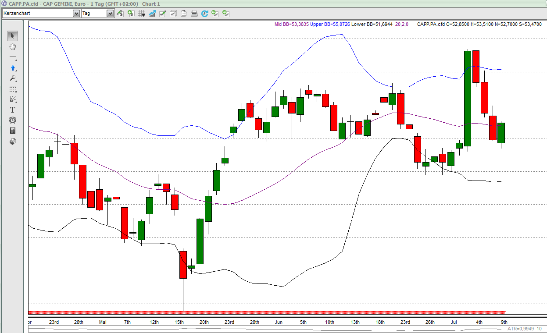The width and height of the screenshot is (547, 333).
Task: Open the alarm clock alert tool
Action: click(x=13, y=120)
